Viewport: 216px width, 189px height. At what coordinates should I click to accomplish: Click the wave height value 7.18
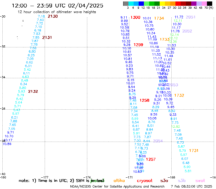coord(41,17)
